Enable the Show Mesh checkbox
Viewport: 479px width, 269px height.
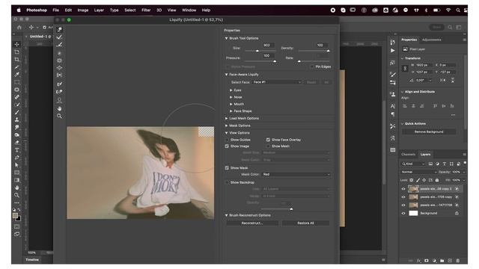pyautogui.click(x=268, y=146)
